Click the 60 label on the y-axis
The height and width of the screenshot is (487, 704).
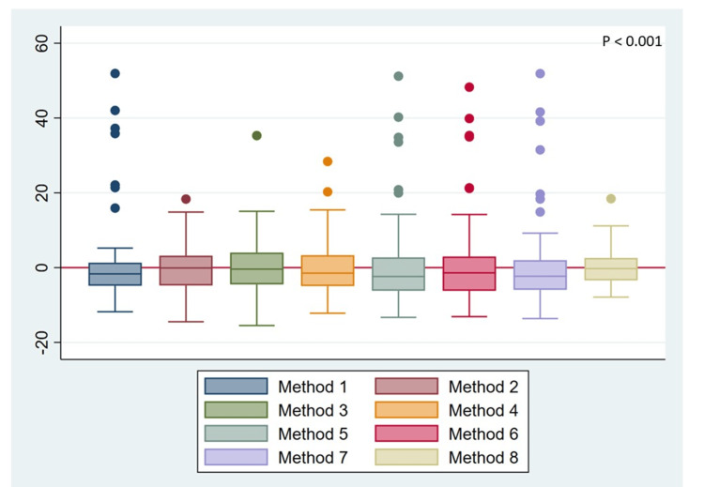click(x=41, y=43)
